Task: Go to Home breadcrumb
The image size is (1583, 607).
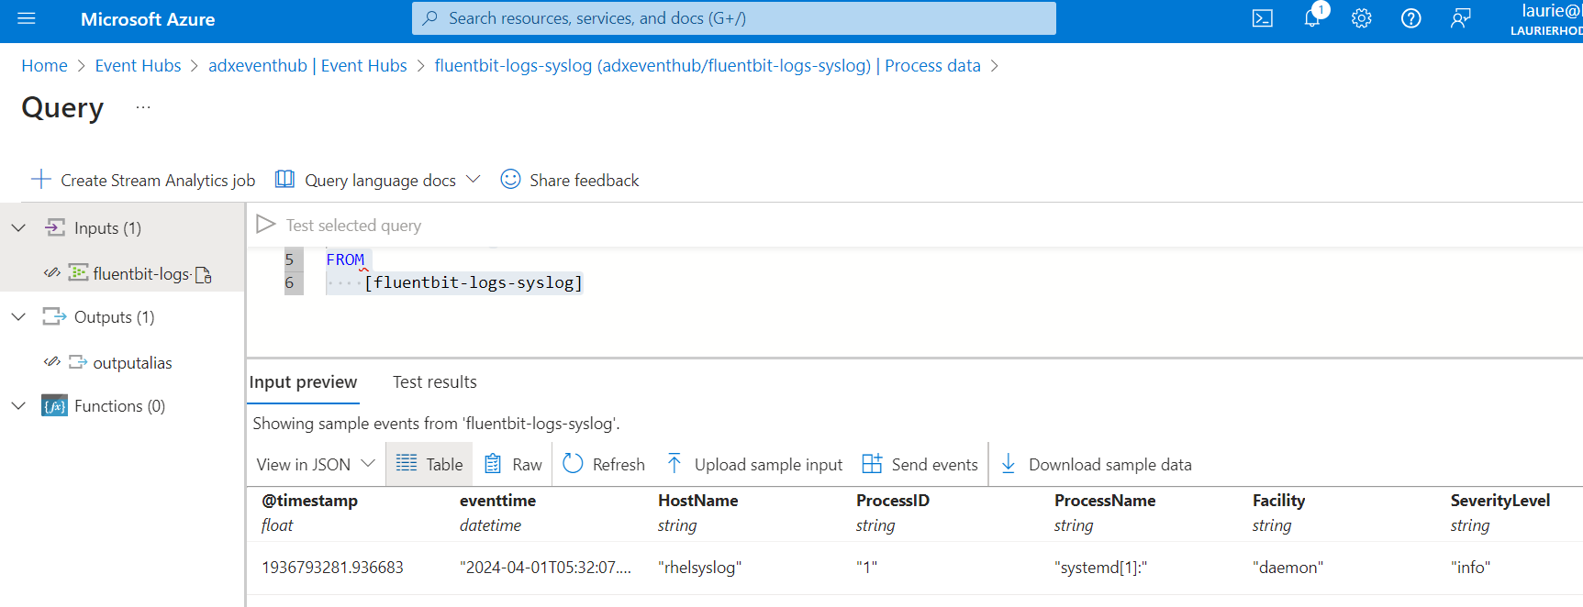Action: point(44,66)
